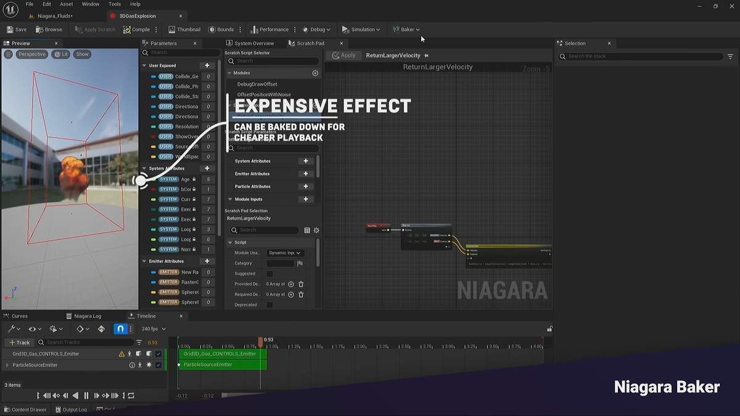Expand the ParticleSourceEmitter track

7,365
